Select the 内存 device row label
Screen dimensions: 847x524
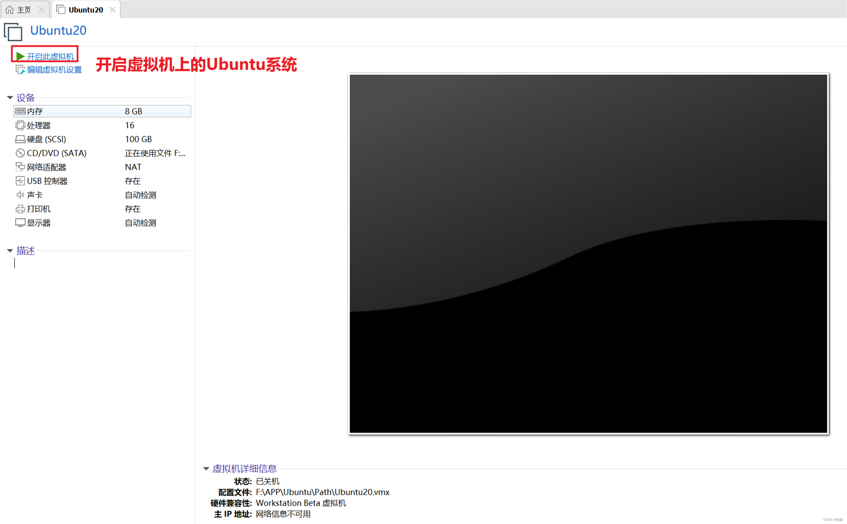[x=35, y=111]
